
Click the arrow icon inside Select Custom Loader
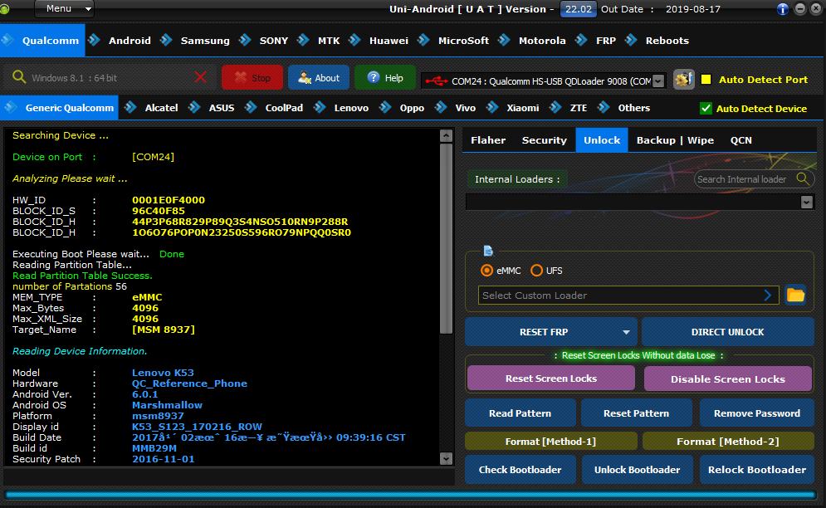pos(768,296)
